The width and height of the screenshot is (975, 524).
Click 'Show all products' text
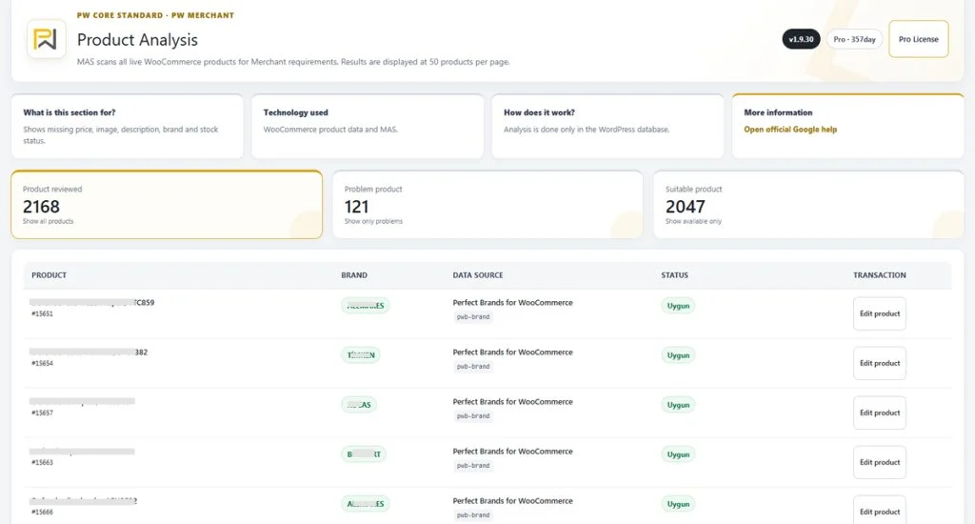(48, 222)
